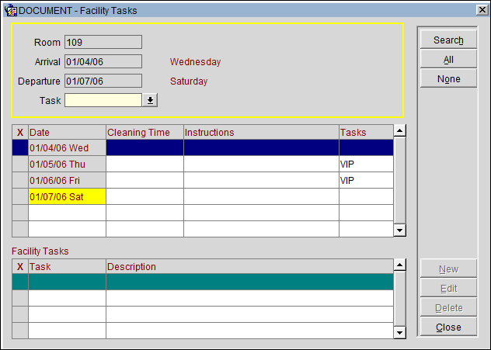Screen dimensions: 491x350
Task: Click the down arrow of dates grid scrollbar
Action: 399,230
